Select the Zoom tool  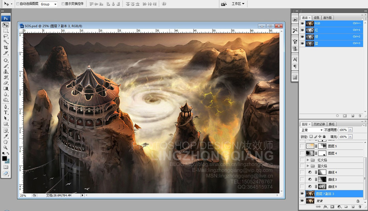tap(6, 148)
